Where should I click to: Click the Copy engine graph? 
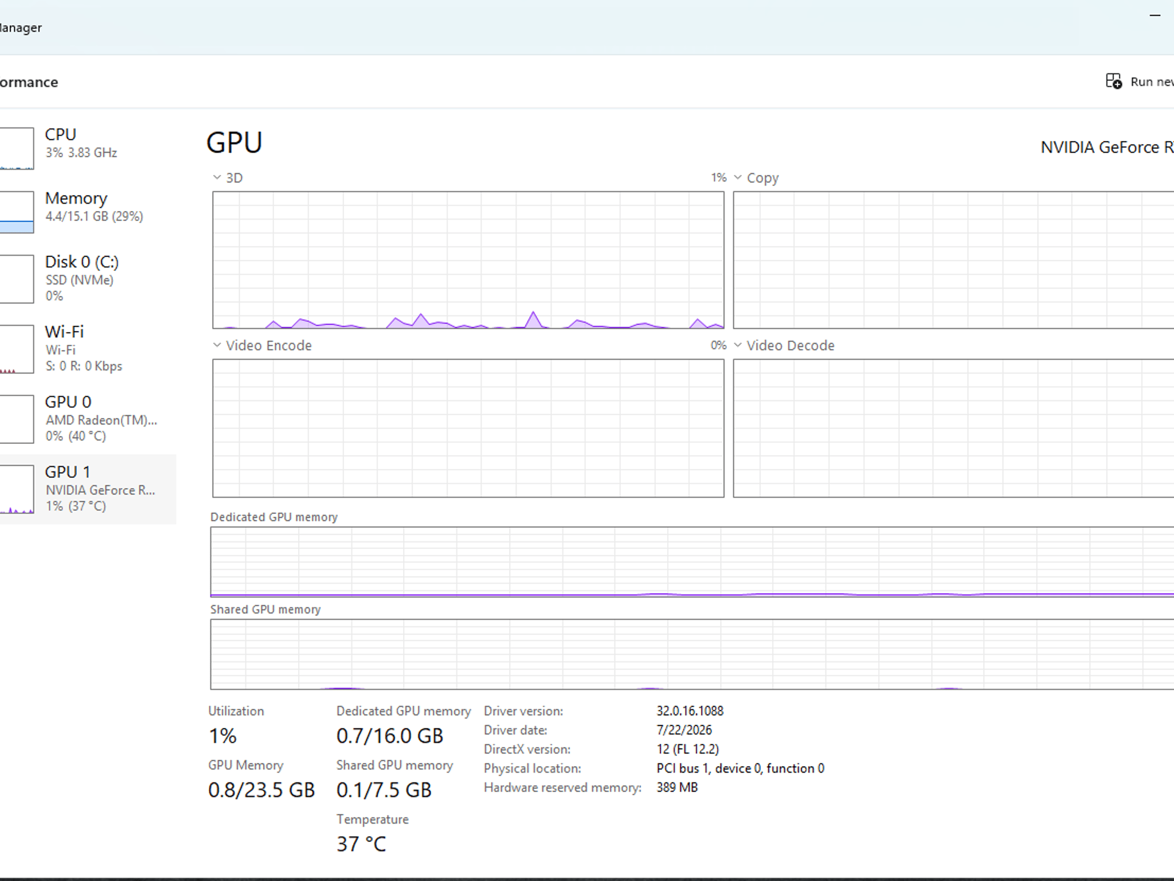coord(953,260)
